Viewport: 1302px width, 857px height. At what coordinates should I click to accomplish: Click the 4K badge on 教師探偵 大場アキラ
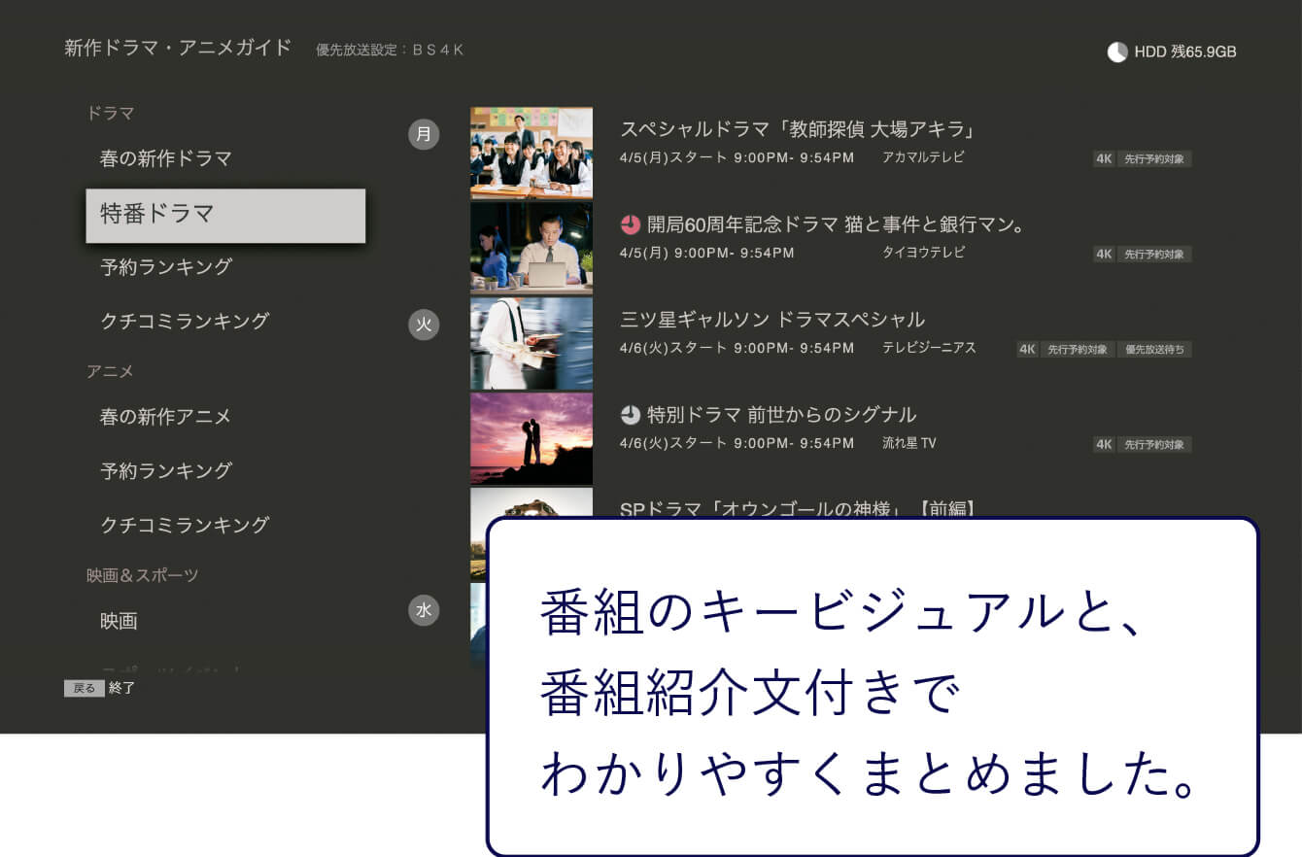pyautogui.click(x=1103, y=159)
